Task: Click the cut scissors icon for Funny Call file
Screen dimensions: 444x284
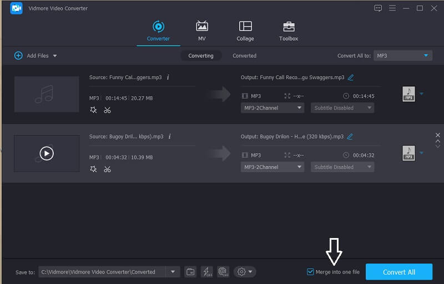Action: (107, 110)
